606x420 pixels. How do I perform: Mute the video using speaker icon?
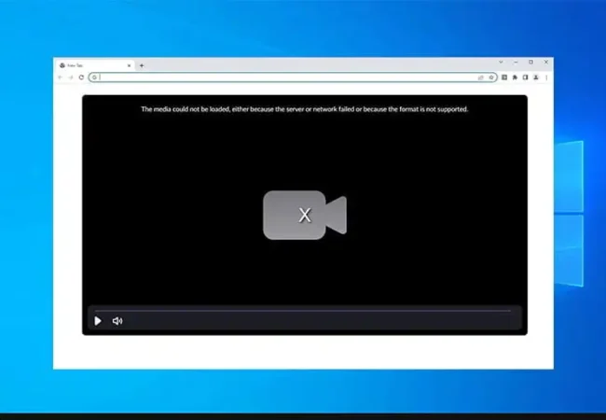(117, 321)
